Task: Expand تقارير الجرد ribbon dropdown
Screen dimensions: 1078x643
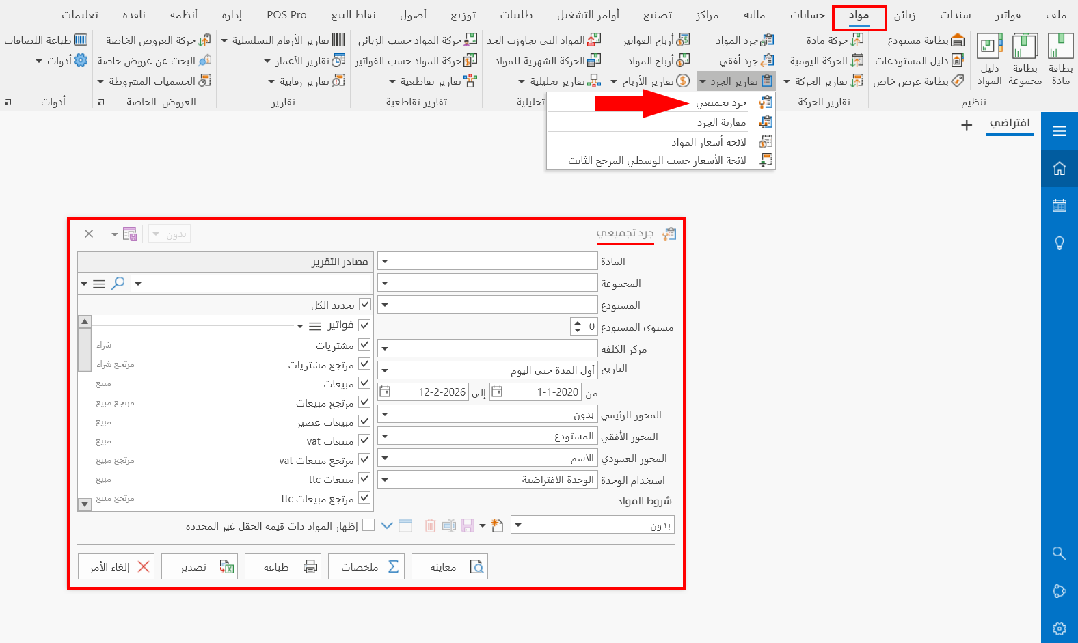Action: 736,81
